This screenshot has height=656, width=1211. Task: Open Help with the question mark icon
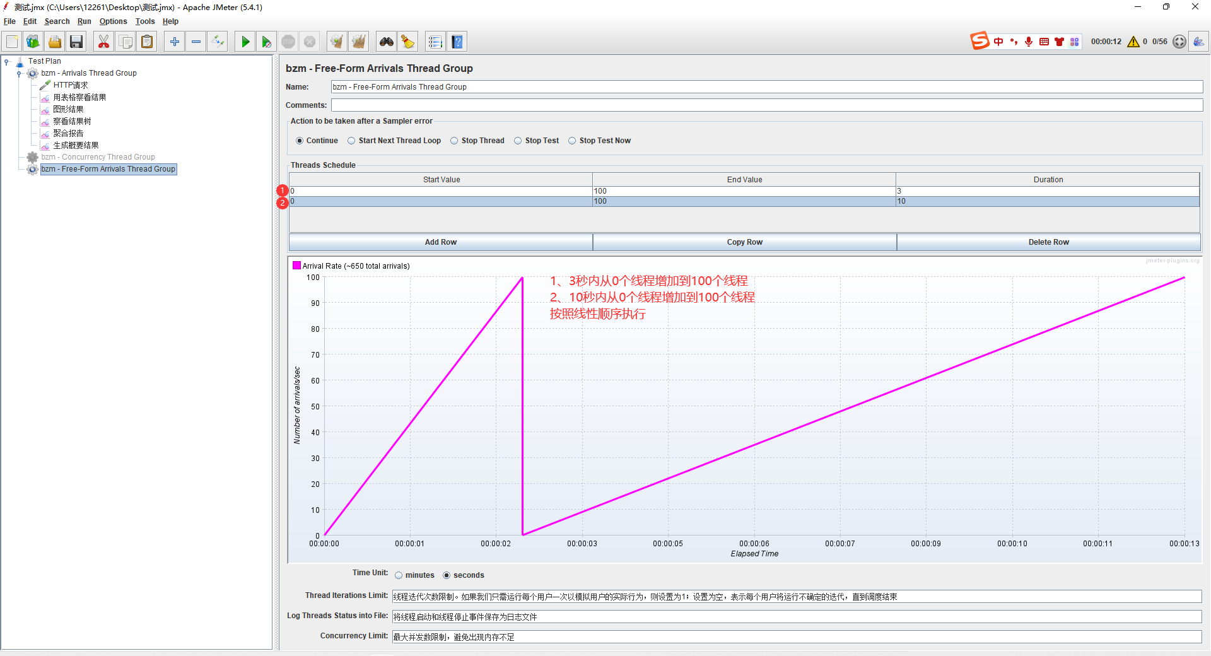(x=457, y=42)
